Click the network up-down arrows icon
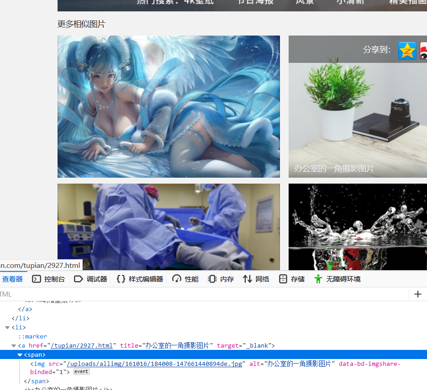 pyautogui.click(x=247, y=279)
